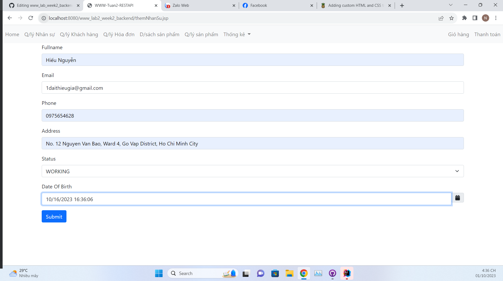Open a new browser tab
This screenshot has width=503, height=281.
coord(402,5)
